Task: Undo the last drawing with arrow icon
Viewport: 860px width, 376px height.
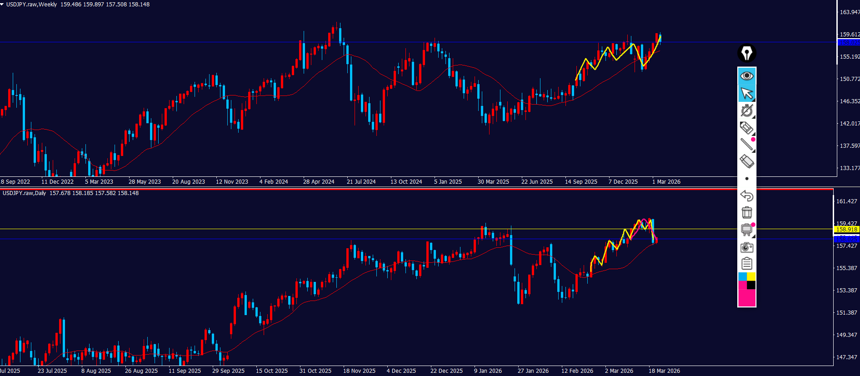Action: (746, 196)
